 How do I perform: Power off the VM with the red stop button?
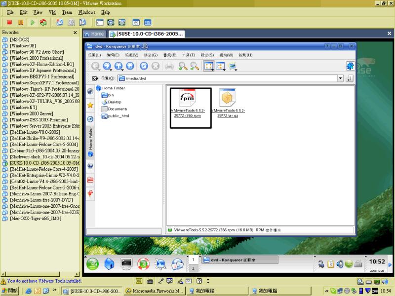pyautogui.click(x=9, y=22)
